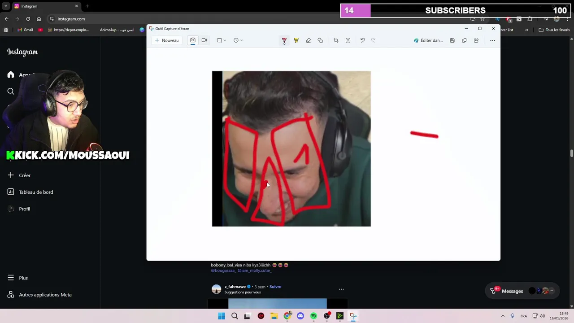
Task: Expand hidden bookmarks chevron
Action: [526, 30]
